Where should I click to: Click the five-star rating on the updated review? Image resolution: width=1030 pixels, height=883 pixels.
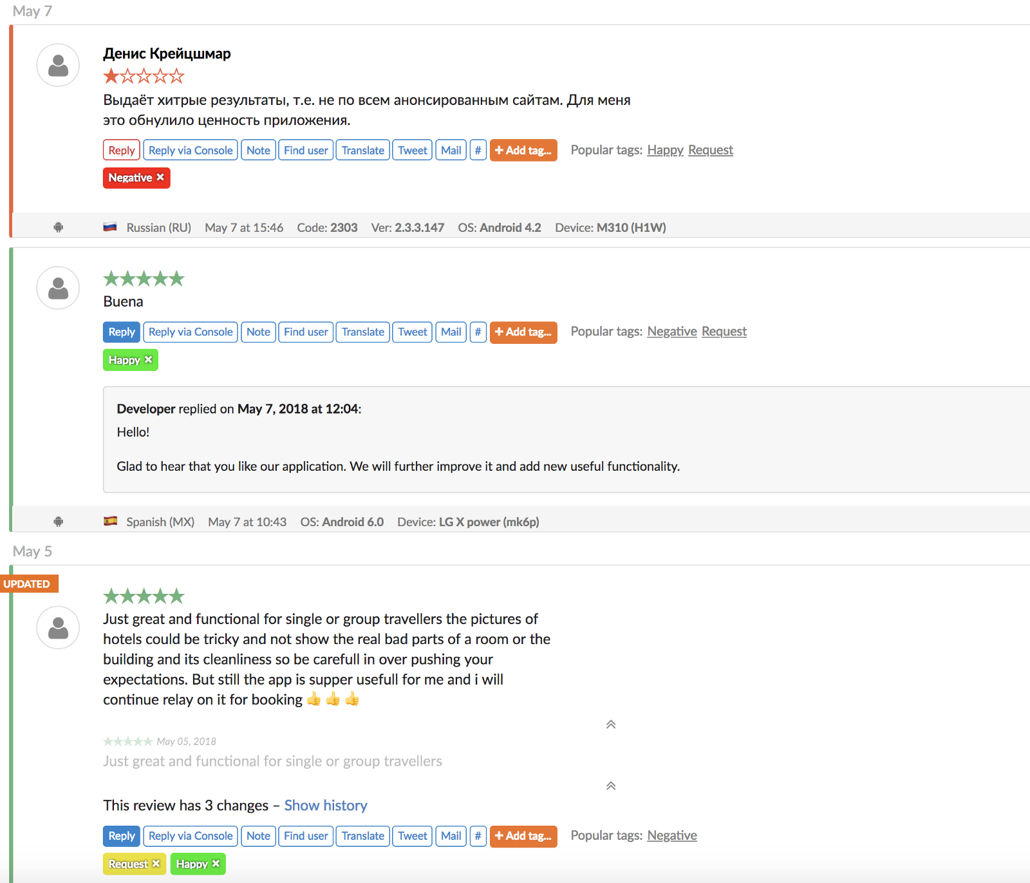[144, 596]
